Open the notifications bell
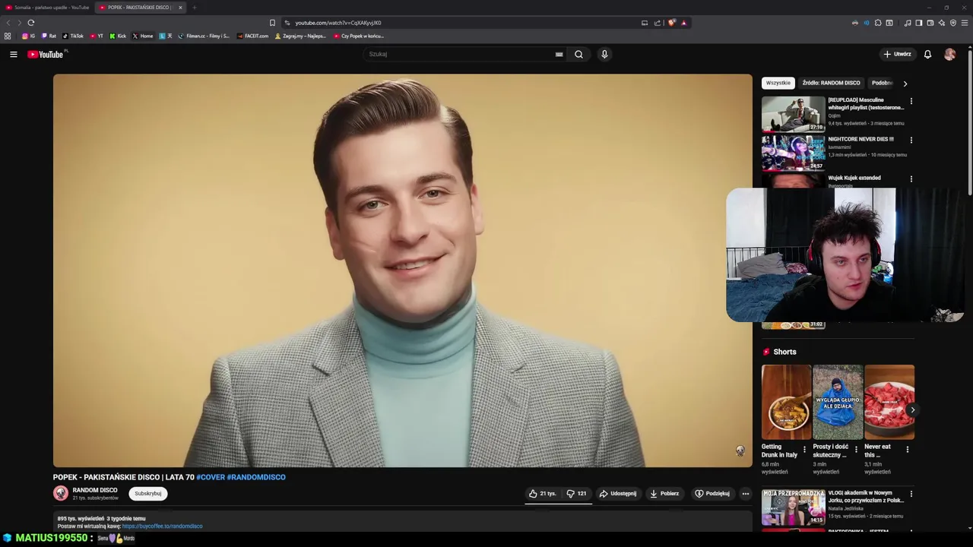The width and height of the screenshot is (973, 547). pyautogui.click(x=927, y=54)
